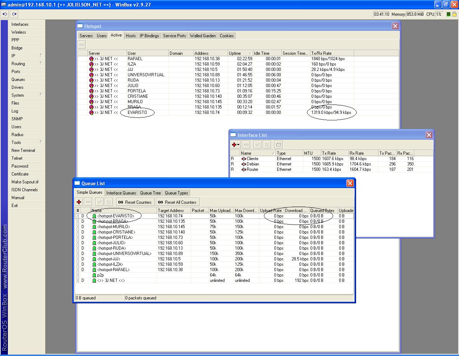Viewport: 459px width, 356px height.
Task: Sort Interface List by Name column header
Action: pos(257,153)
